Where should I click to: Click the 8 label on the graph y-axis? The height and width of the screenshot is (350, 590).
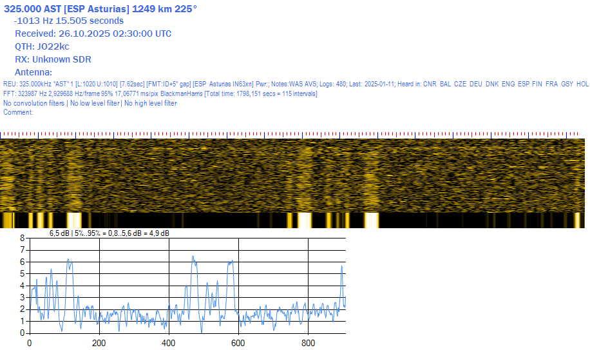coord(22,238)
